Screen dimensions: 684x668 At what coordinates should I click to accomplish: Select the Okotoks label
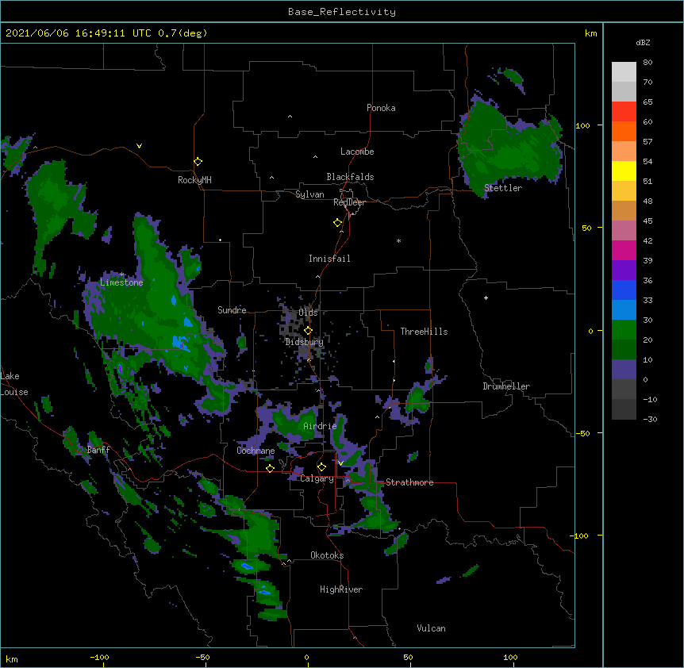coord(327,555)
